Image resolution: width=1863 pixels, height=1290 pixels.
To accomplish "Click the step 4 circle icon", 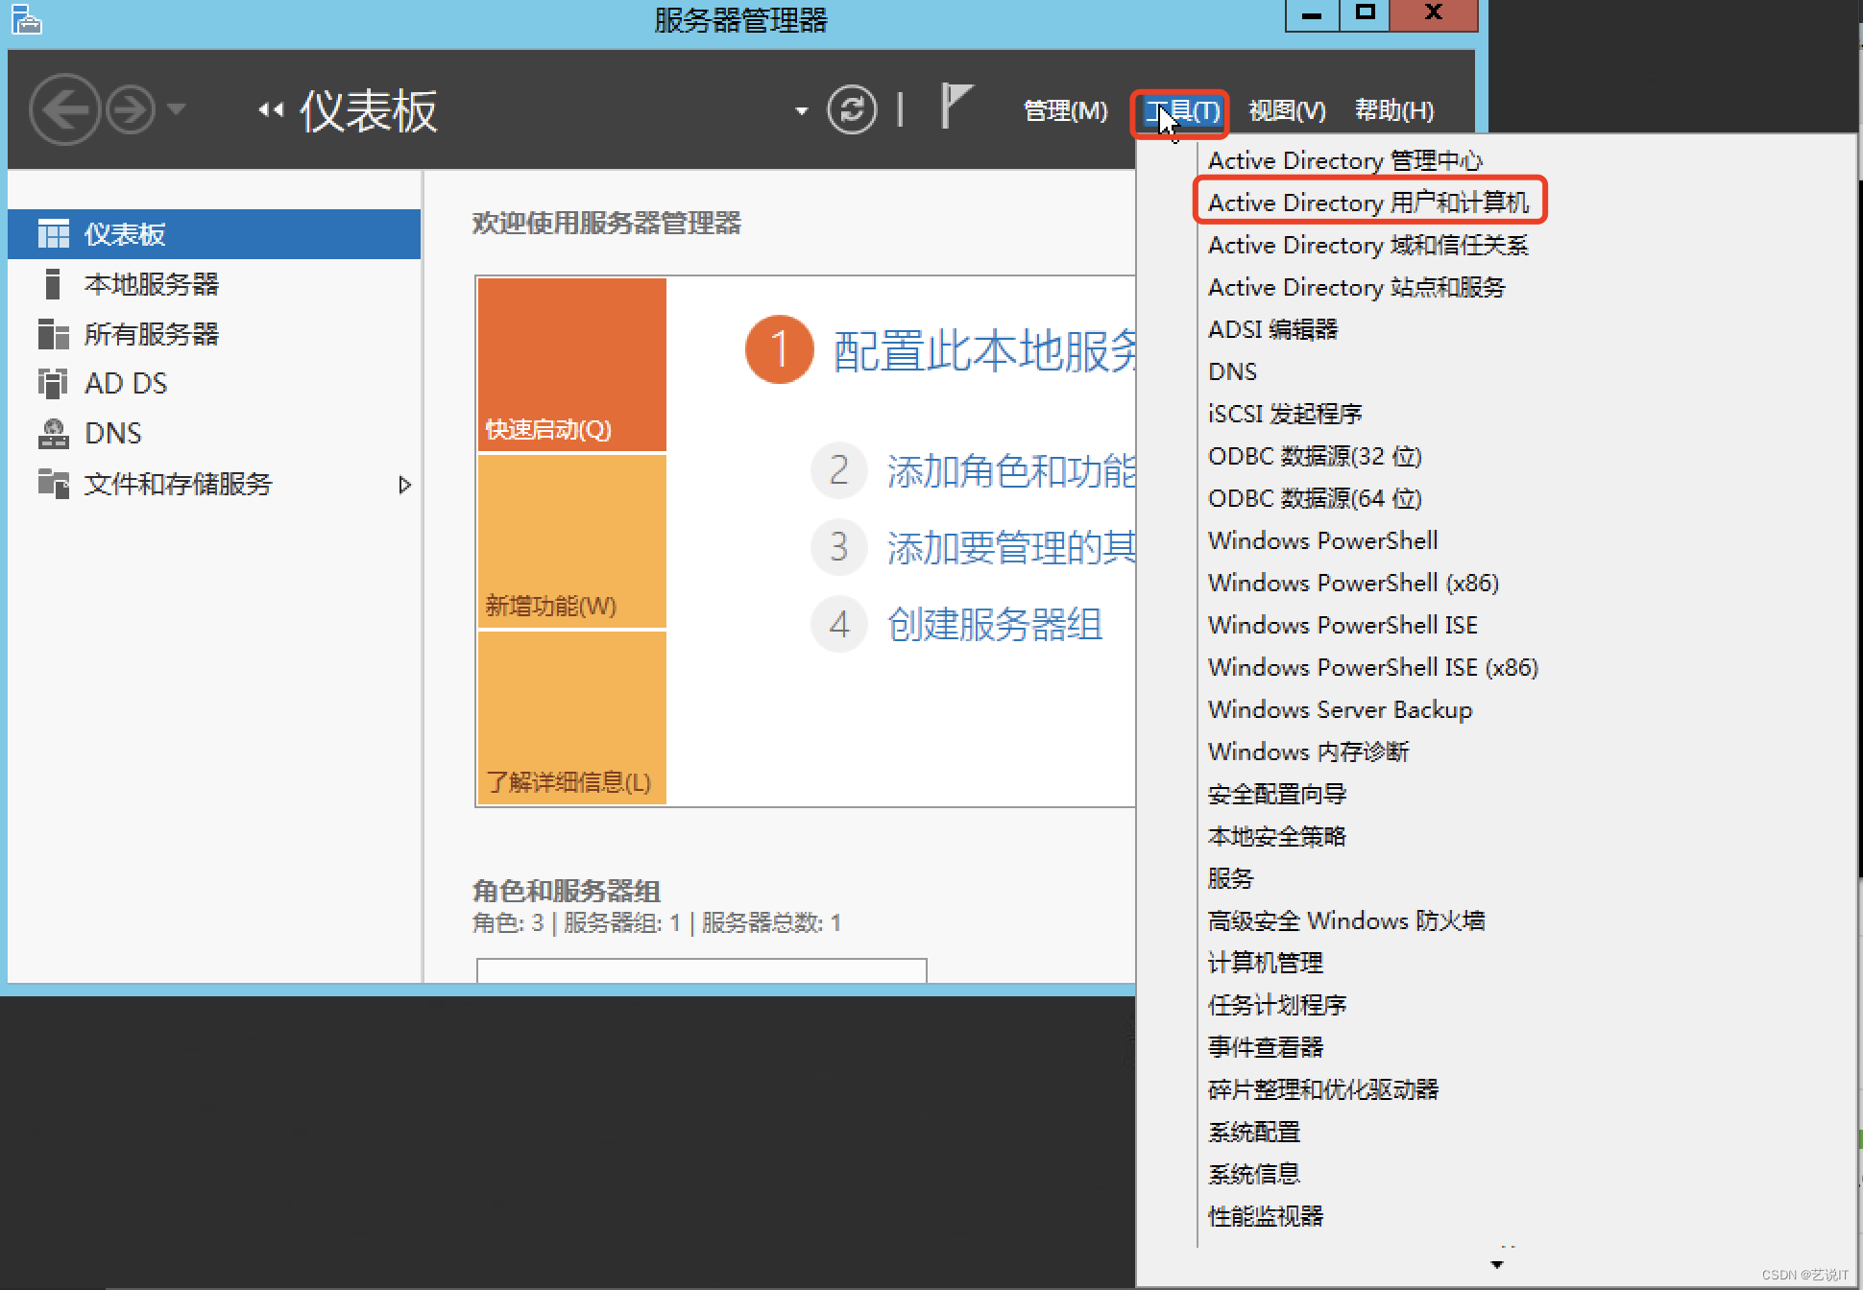I will click(x=839, y=625).
